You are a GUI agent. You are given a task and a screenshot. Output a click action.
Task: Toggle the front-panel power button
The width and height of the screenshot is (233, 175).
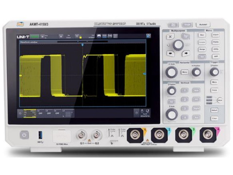click(x=24, y=135)
